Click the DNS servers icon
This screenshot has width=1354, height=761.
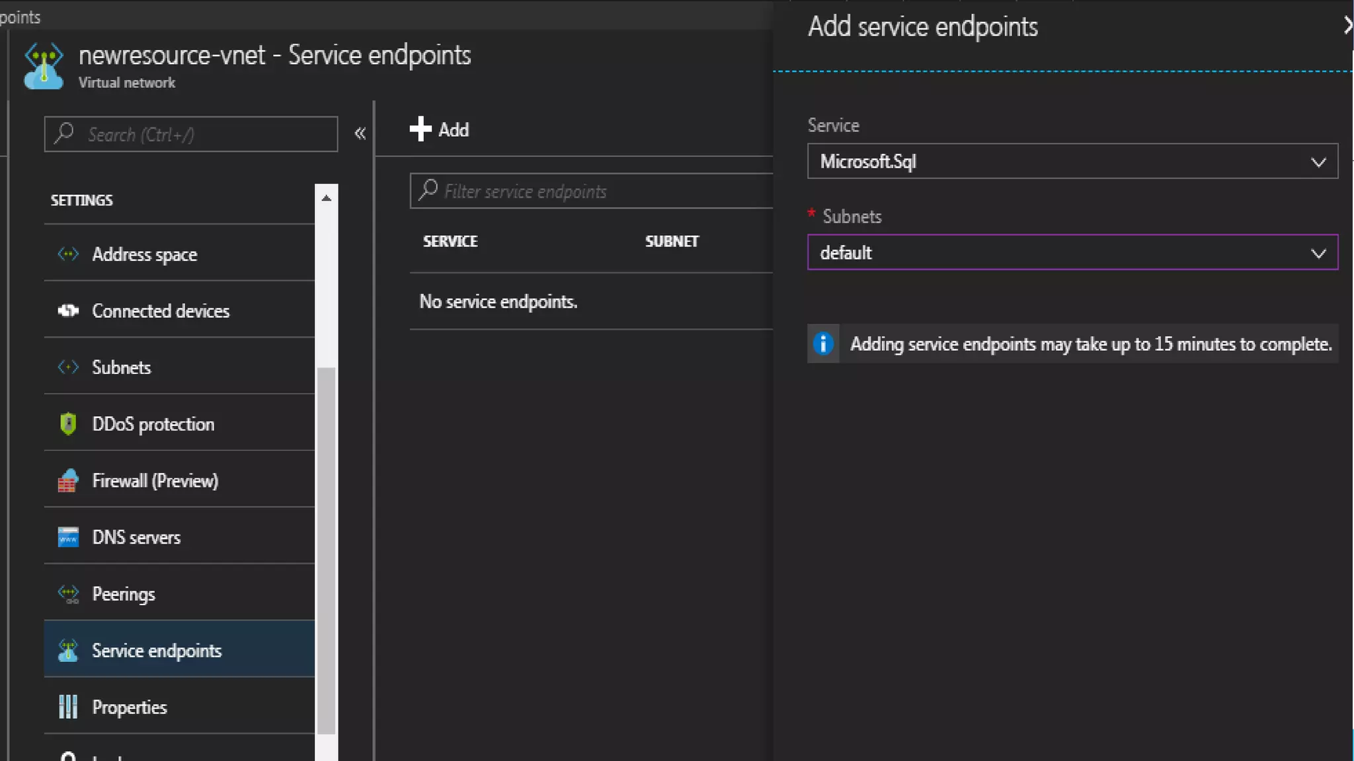pyautogui.click(x=68, y=537)
